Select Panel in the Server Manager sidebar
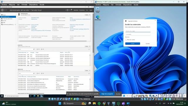 [x=4, y=15]
